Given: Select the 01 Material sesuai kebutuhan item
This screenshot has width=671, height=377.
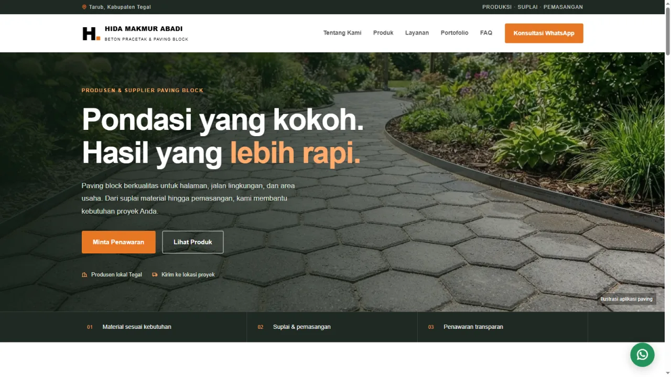Looking at the screenshot, I should click(164, 327).
